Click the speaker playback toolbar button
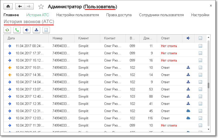Viewport: 218px width, 138px height. pos(27,30)
